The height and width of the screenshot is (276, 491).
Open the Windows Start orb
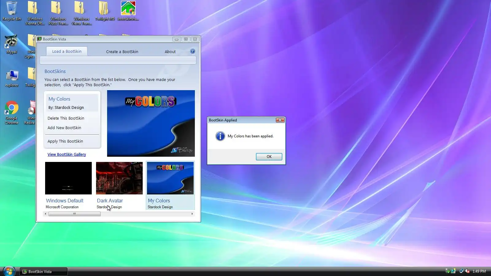(x=9, y=271)
